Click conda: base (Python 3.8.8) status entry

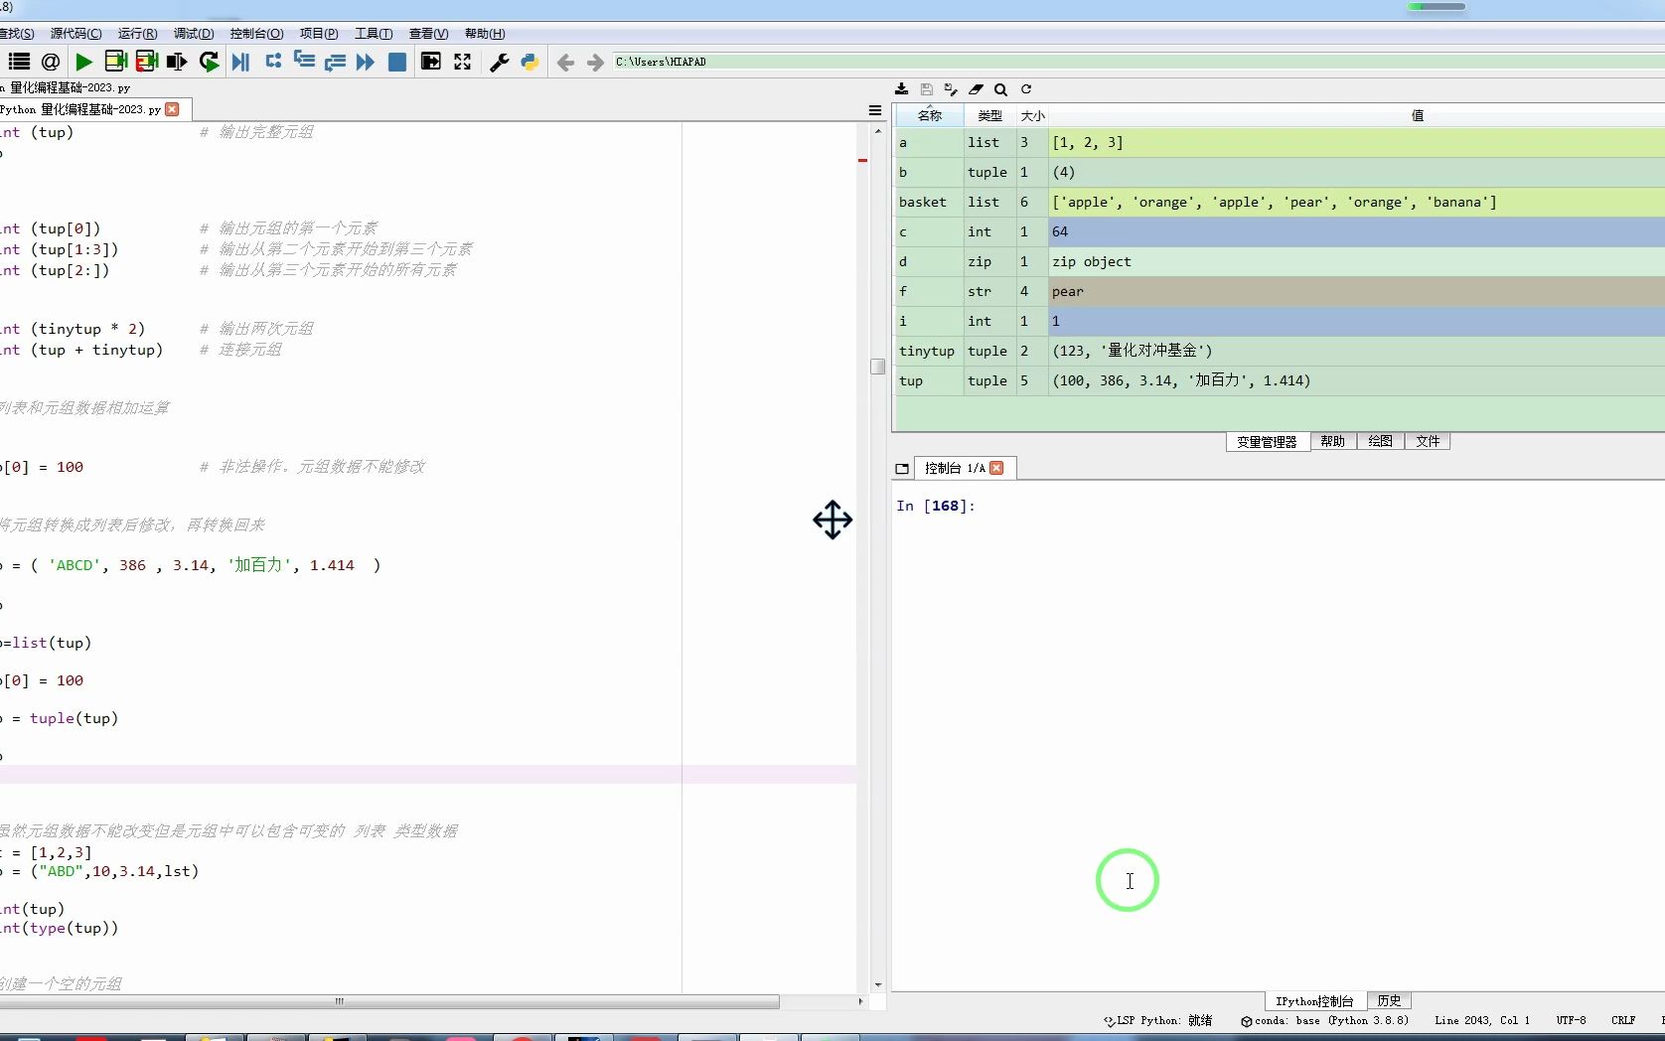1324,1021
